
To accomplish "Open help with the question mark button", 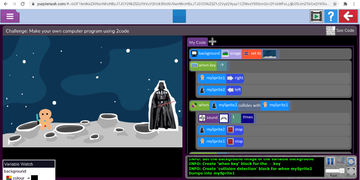I will coord(331,16).
